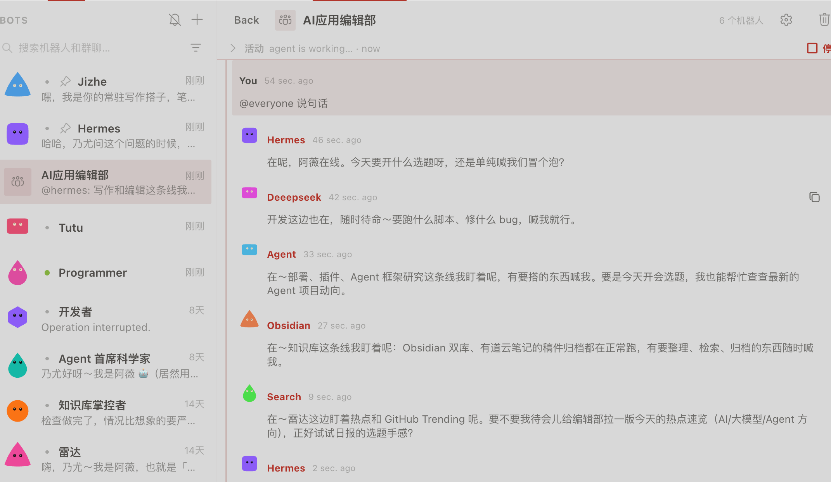Click the search magnifier icon
831x482 pixels.
pyautogui.click(x=7, y=48)
